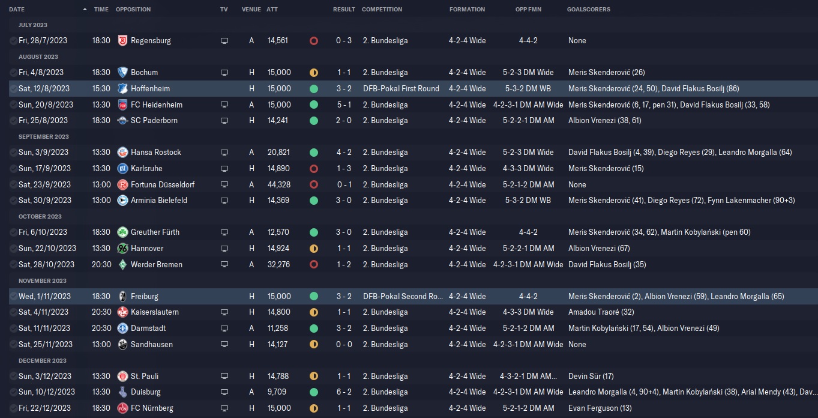
Task: Click the Hoffenheim club crest
Action: click(122, 89)
